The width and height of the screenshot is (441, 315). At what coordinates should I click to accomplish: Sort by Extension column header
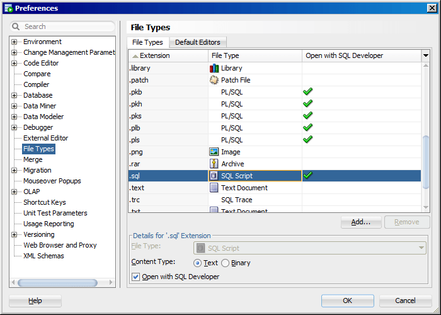point(168,55)
